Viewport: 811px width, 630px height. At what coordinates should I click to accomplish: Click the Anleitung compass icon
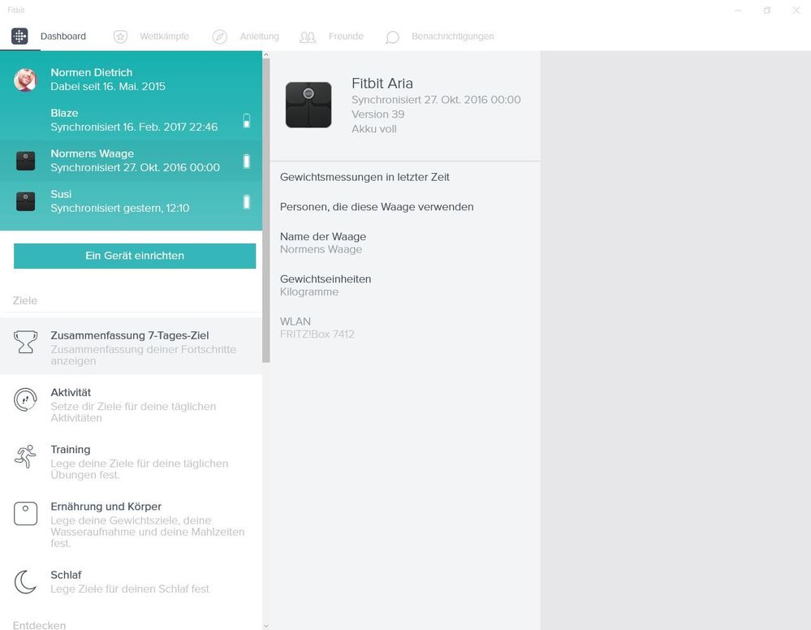220,37
